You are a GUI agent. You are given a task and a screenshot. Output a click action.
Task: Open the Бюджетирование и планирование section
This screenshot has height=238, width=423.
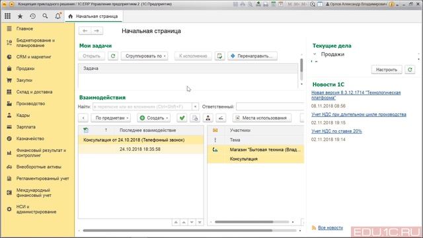35,42
